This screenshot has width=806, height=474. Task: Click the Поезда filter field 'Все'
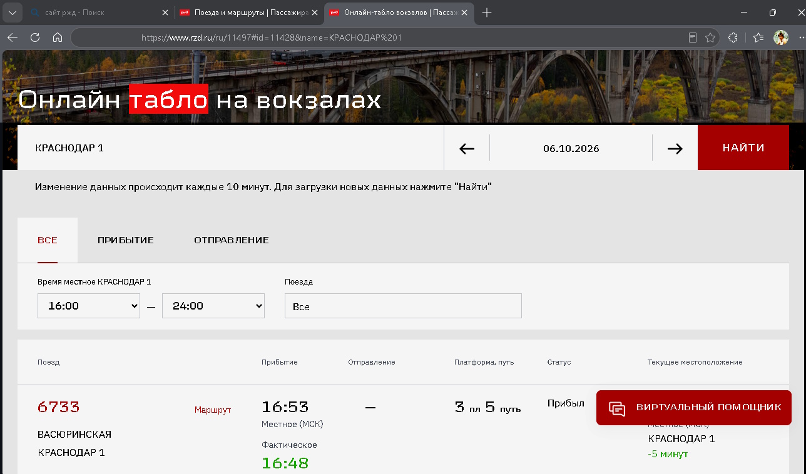click(x=403, y=306)
